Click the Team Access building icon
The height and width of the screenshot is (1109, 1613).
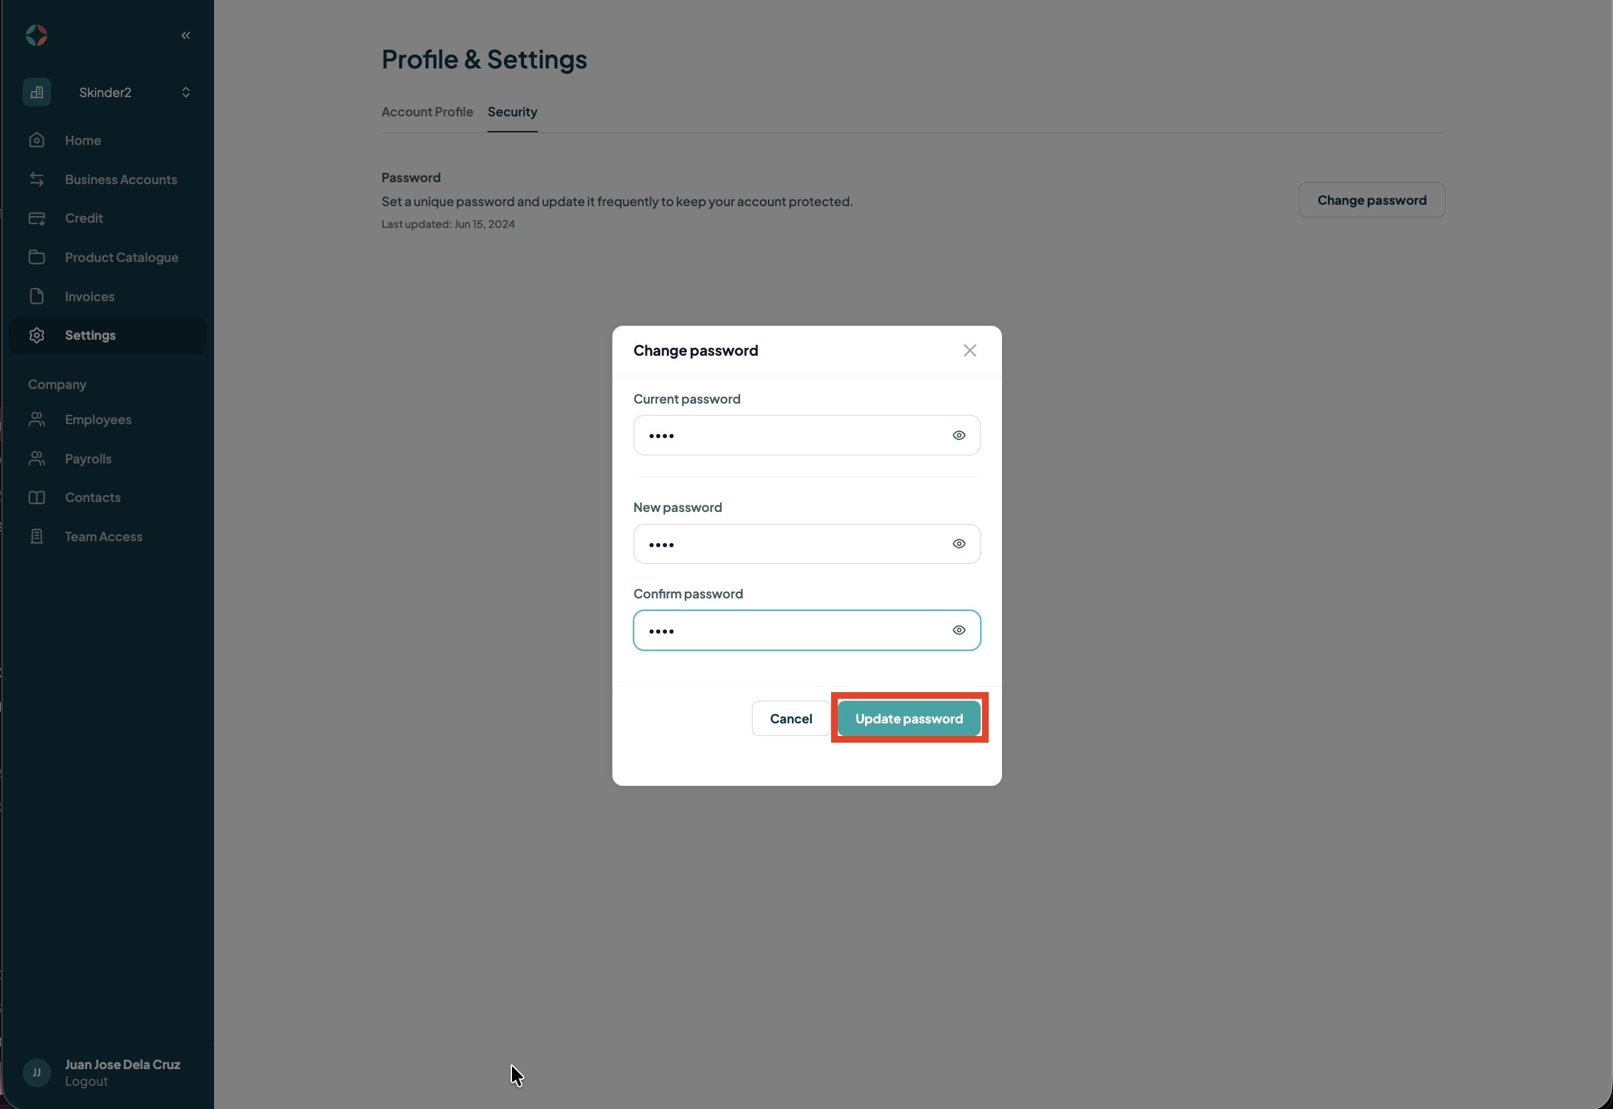[37, 537]
